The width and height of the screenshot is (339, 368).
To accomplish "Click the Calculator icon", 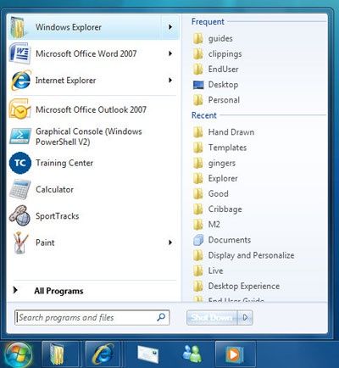I will point(19,190).
